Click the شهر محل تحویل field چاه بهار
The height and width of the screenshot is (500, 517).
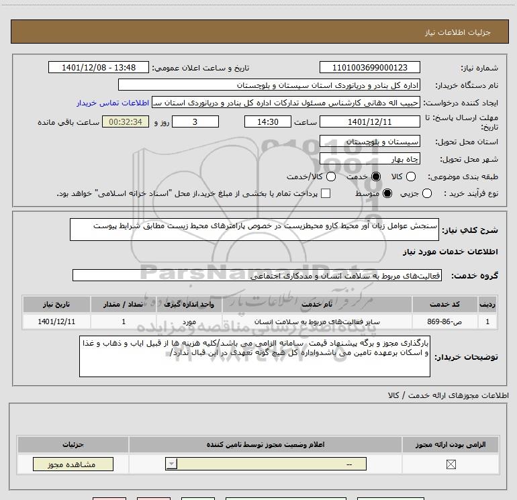click(369, 159)
